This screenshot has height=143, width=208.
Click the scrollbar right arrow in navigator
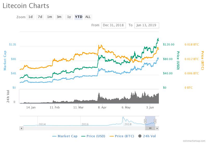[x=157, y=128]
